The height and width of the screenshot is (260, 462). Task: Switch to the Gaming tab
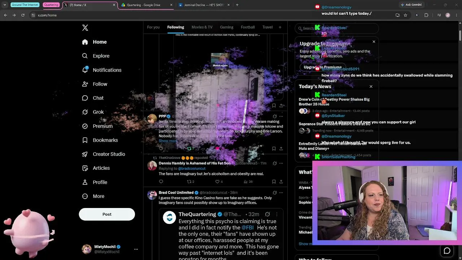[x=227, y=27]
